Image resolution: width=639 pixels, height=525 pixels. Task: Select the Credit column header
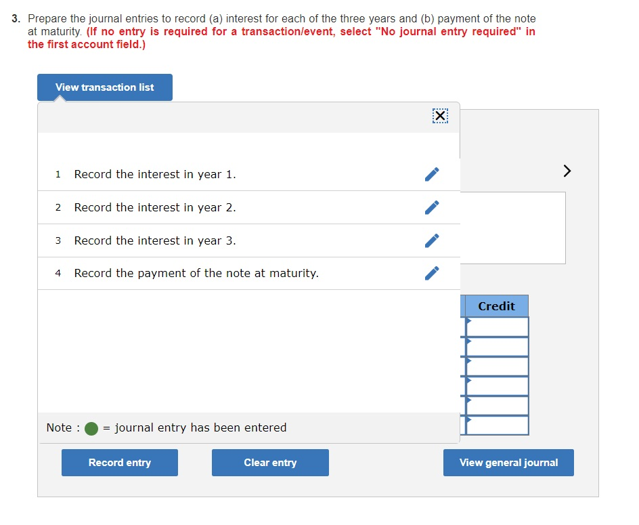coord(494,306)
